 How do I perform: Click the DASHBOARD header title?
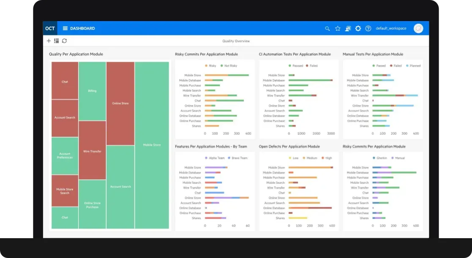(82, 28)
